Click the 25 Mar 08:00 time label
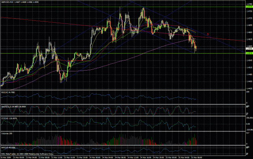The width and height of the screenshot is (253, 159). point(196,157)
